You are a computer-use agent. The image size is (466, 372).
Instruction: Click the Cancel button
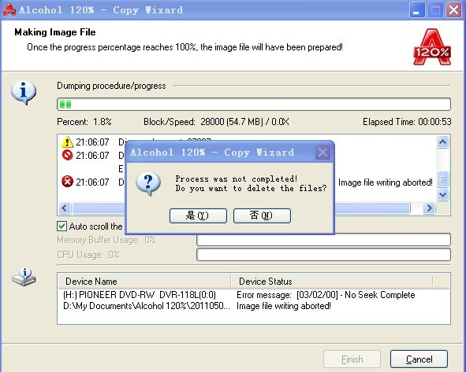tap(419, 359)
